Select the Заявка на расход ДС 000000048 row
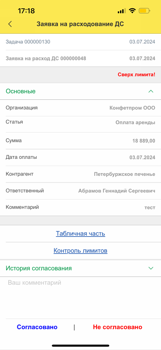The image size is (161, 350). (x=80, y=59)
